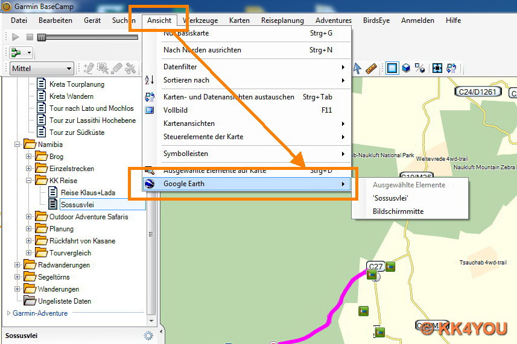Open the Karten menu
The height and width of the screenshot is (344, 517).
[x=239, y=20]
